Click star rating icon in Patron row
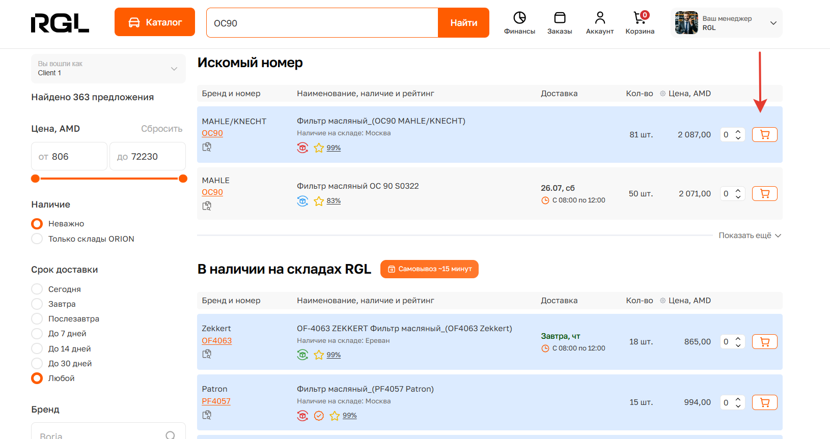The width and height of the screenshot is (830, 439). [x=335, y=416]
